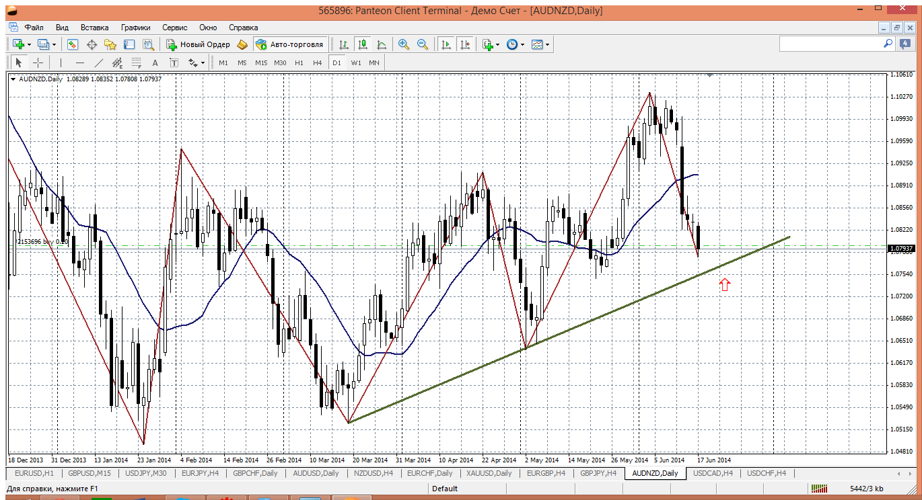The height and width of the screenshot is (500, 922).
Task: Select the Fibonacci retracement tool
Action: [136, 62]
